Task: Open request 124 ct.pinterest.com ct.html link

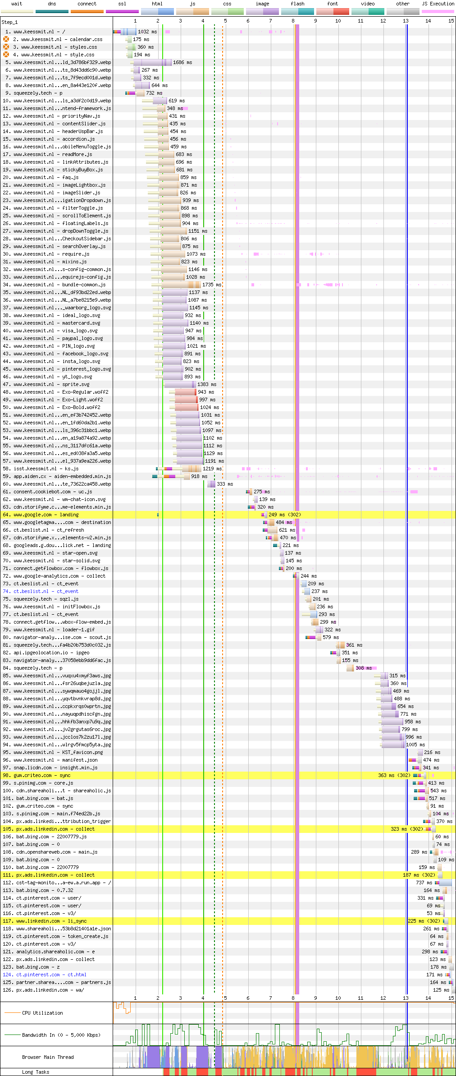Action: 51,975
